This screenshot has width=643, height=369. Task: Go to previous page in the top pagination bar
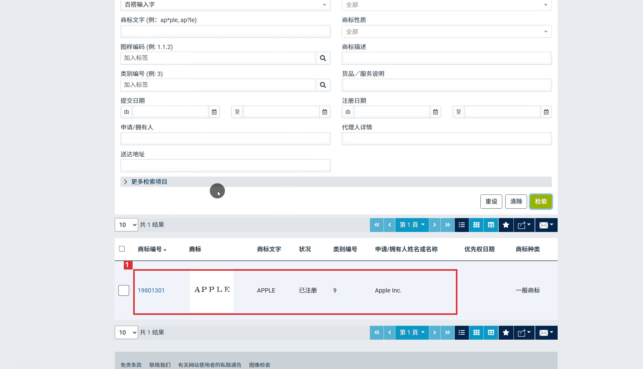pos(390,225)
